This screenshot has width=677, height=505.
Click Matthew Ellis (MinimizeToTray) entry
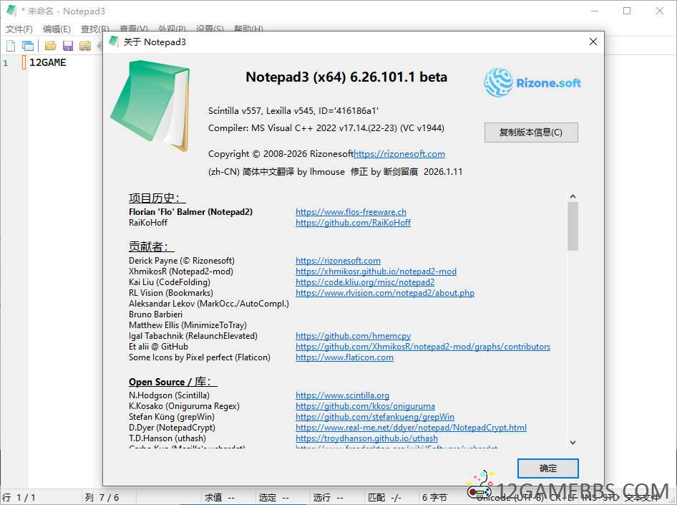(187, 325)
